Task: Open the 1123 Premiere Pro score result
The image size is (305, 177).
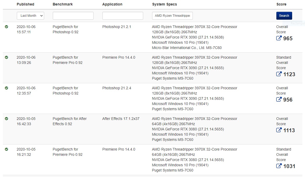Action: [289, 74]
